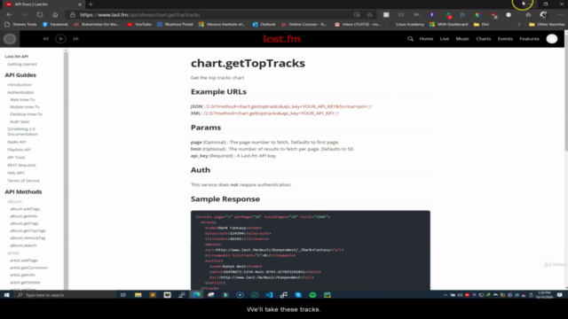This screenshot has width=568, height=319.
Task: Open the JSON example URL link
Action: click(x=286, y=106)
